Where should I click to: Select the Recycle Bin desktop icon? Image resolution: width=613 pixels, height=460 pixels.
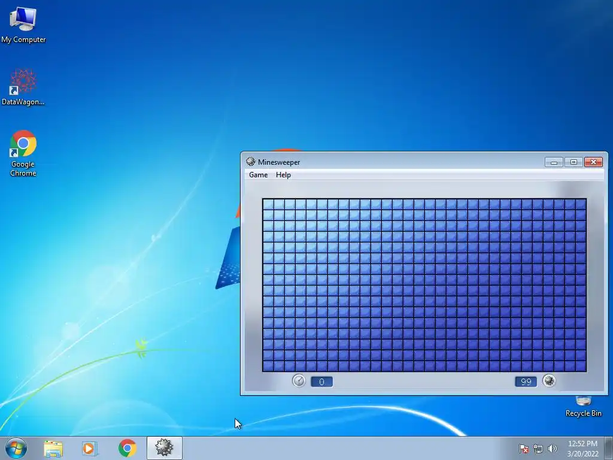tap(584, 407)
